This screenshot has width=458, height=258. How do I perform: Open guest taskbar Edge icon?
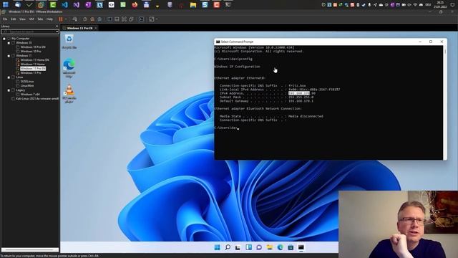point(280,247)
